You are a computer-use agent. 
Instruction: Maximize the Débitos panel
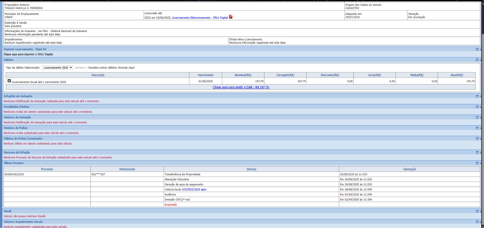click(x=477, y=60)
